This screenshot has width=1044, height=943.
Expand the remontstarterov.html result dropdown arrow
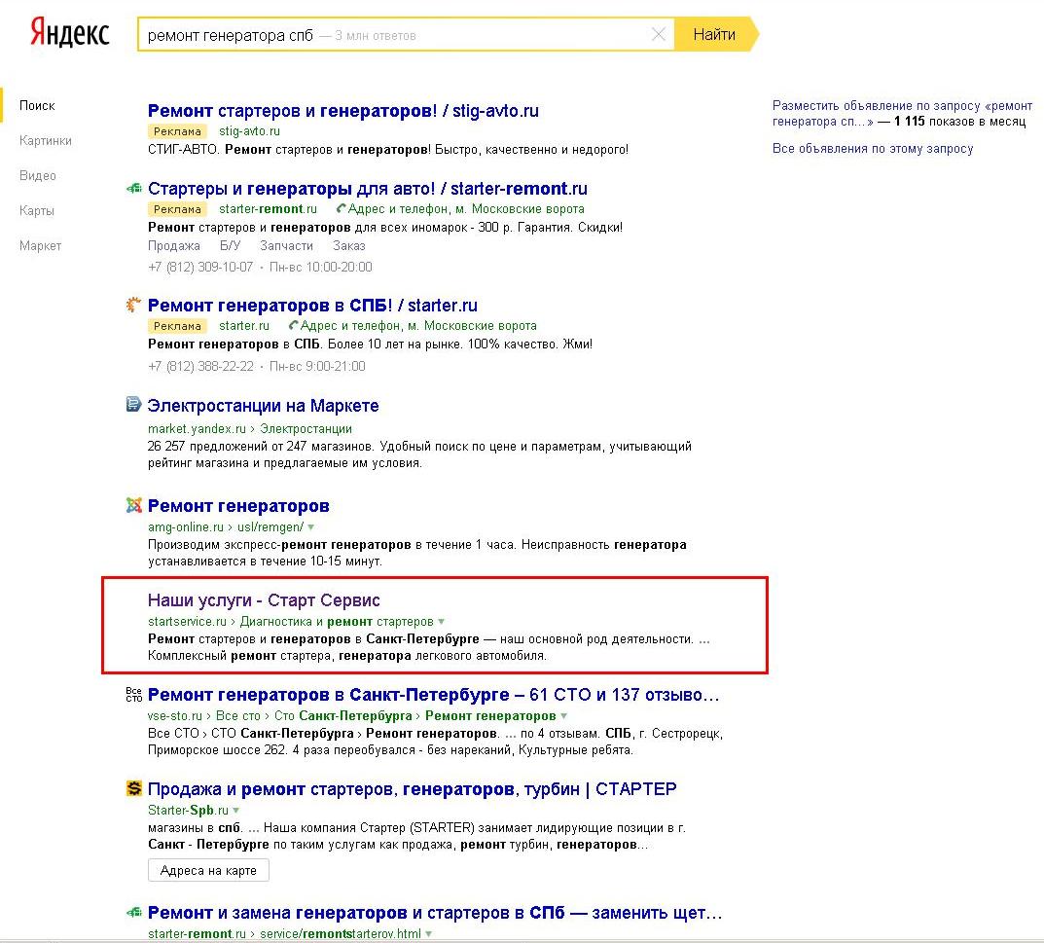[429, 933]
